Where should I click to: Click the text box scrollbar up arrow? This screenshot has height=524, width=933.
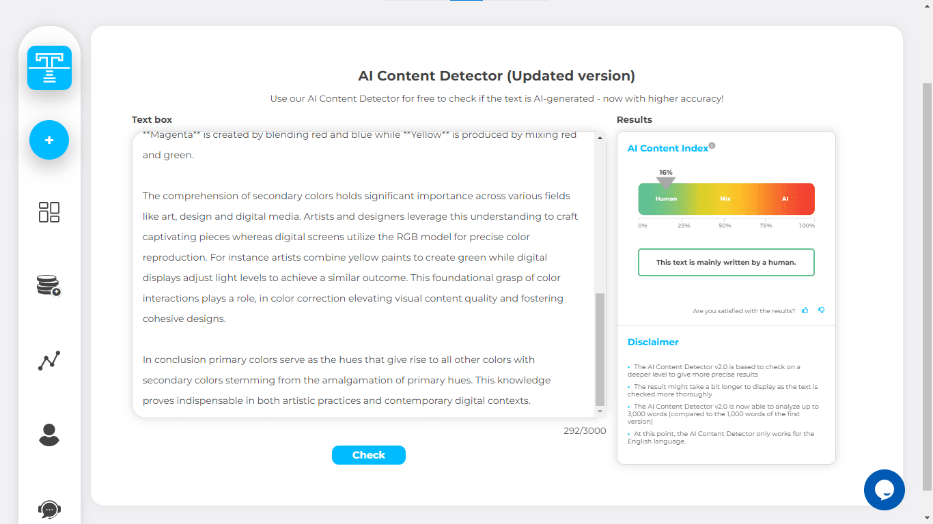click(600, 139)
